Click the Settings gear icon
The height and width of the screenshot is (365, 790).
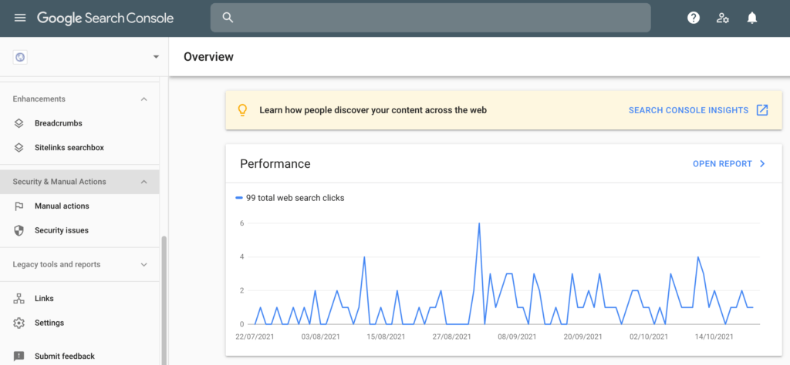(x=19, y=323)
